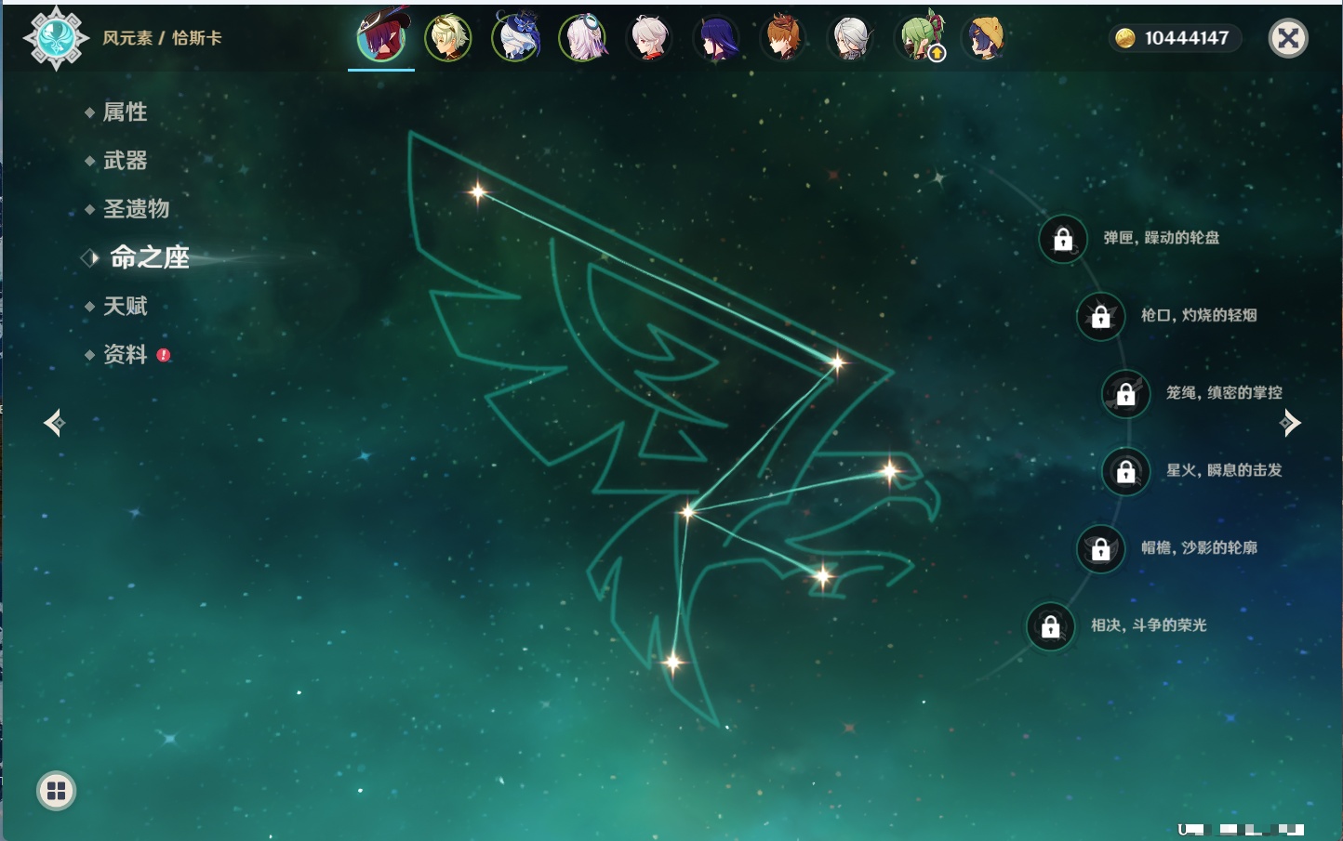Click the star node at the wing tip

coord(478,192)
